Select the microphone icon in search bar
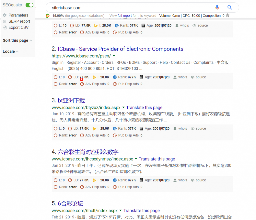The image size is (256, 220). [217, 8]
